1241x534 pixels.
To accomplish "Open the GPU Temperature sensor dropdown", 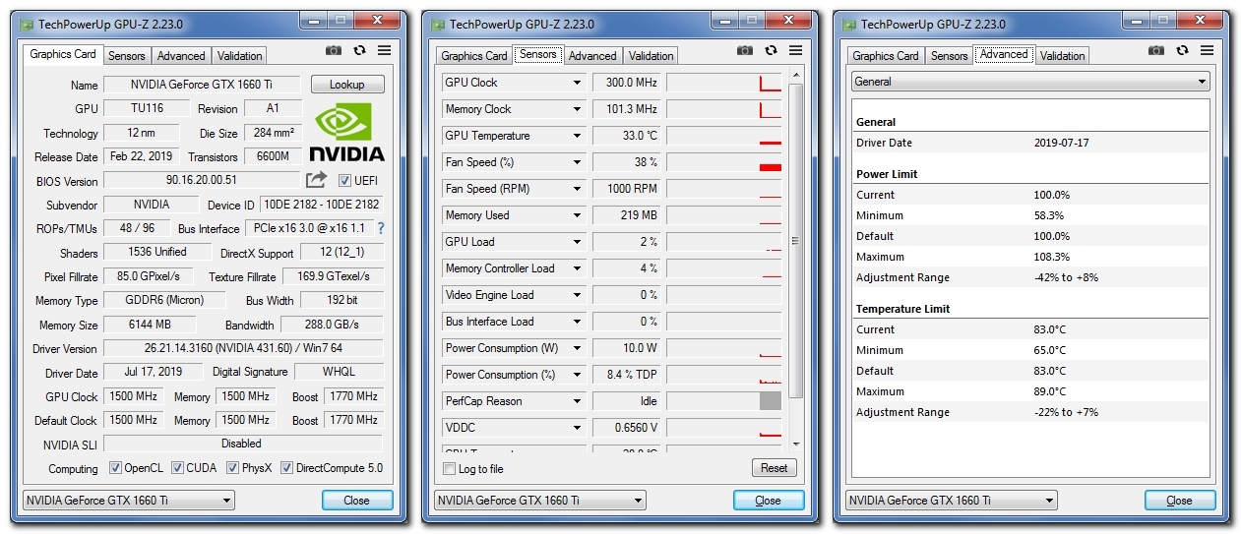I will pyautogui.click(x=578, y=136).
